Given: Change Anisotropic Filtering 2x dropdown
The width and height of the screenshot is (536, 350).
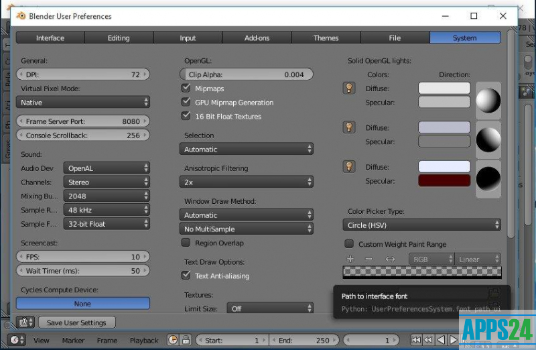Looking at the screenshot, I should click(x=247, y=182).
